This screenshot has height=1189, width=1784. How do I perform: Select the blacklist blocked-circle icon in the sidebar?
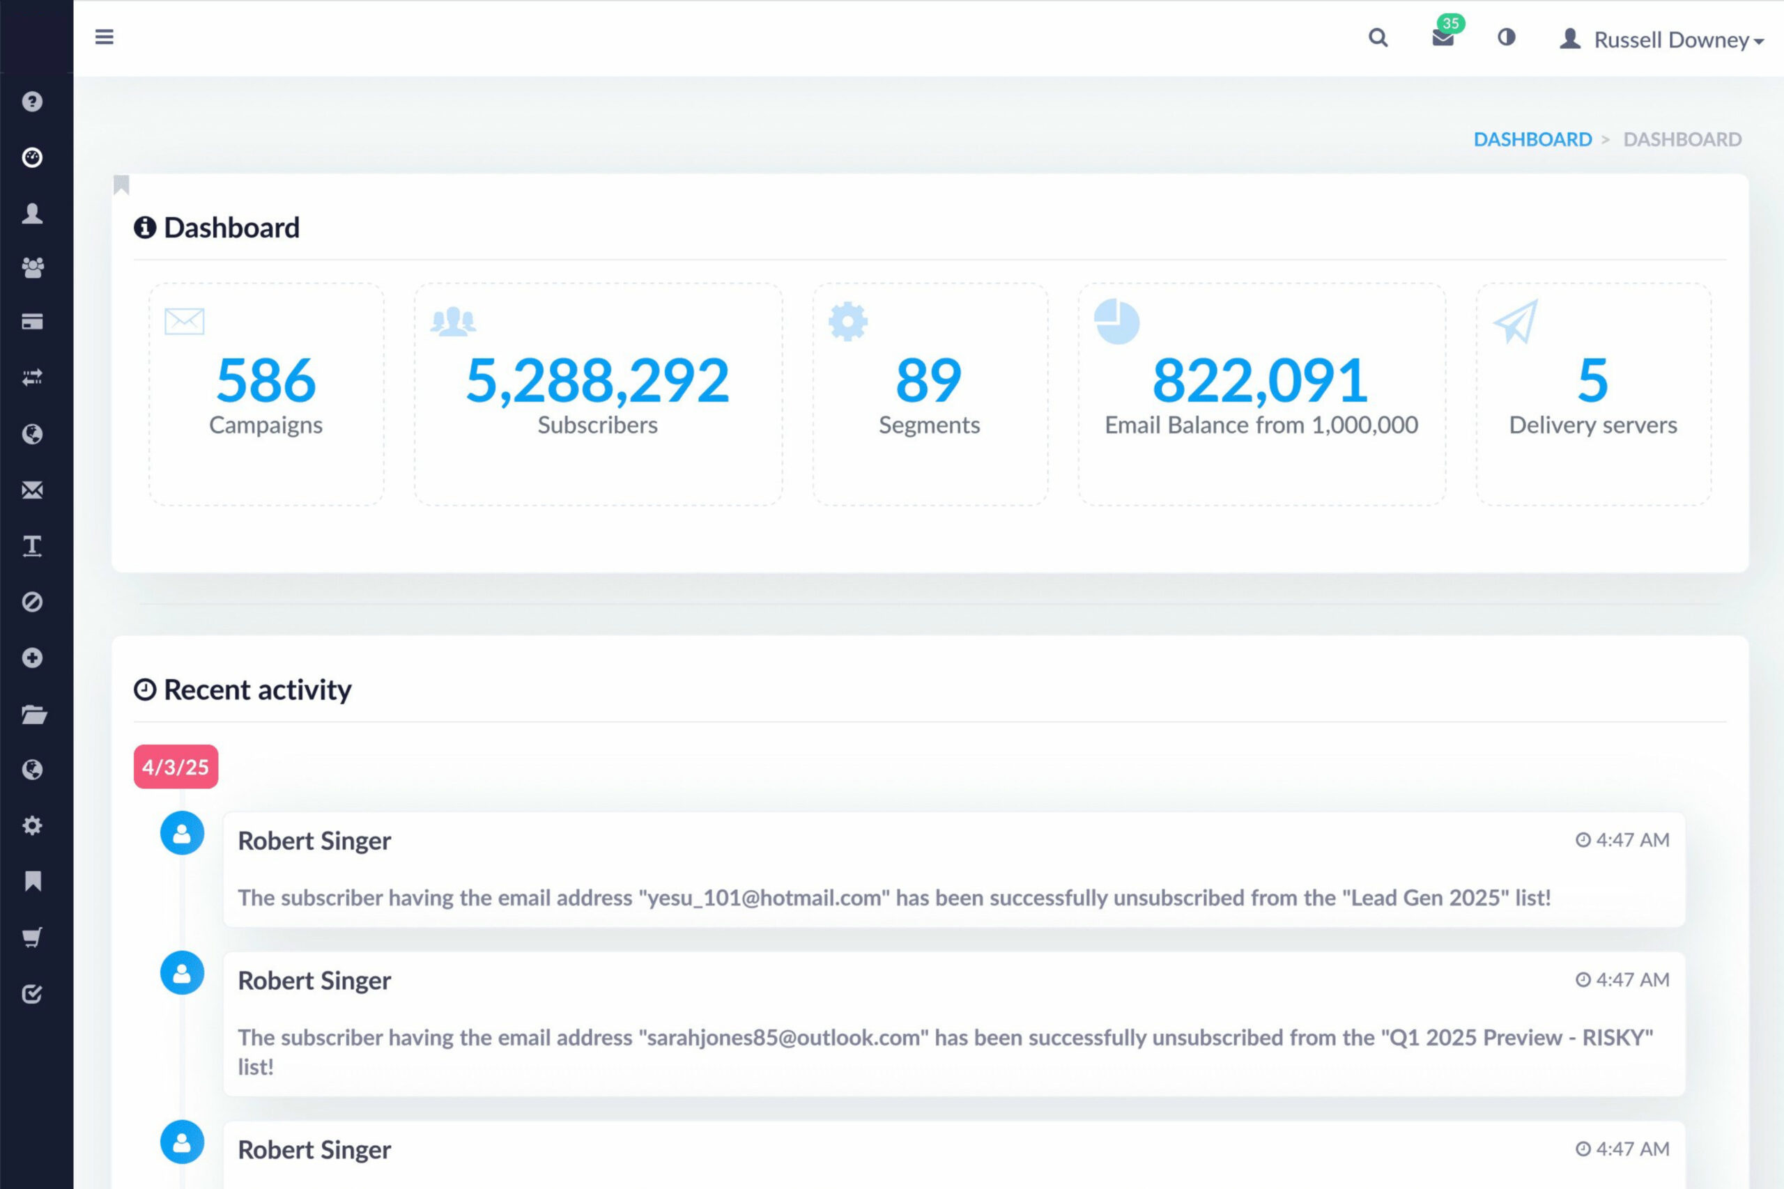pyautogui.click(x=33, y=601)
